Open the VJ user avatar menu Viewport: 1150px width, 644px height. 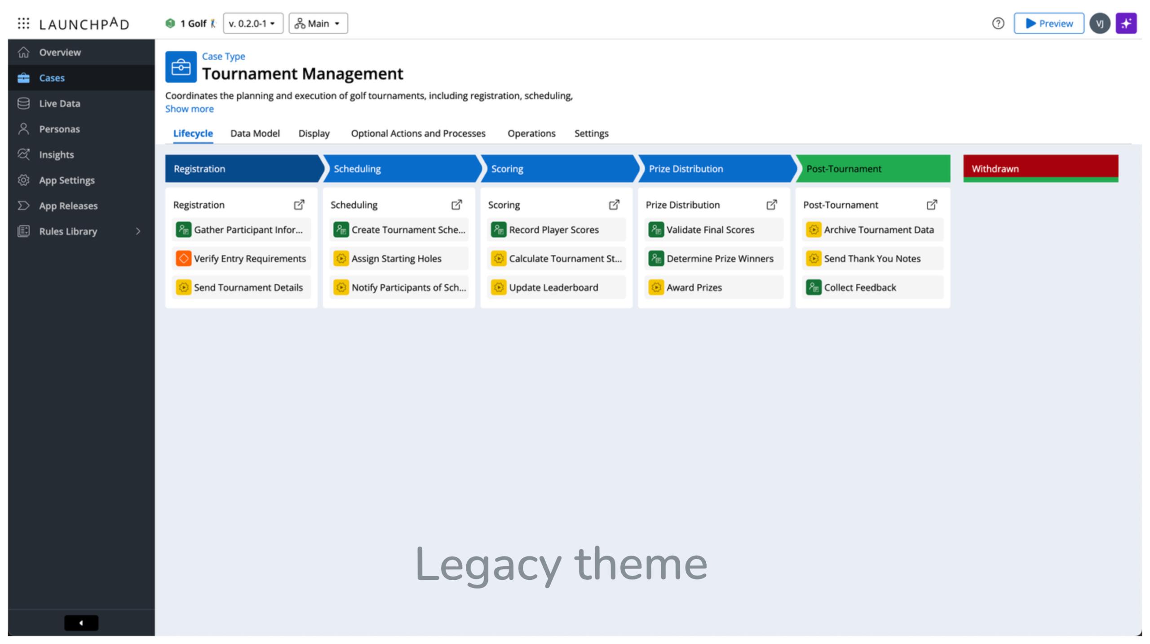(1100, 23)
